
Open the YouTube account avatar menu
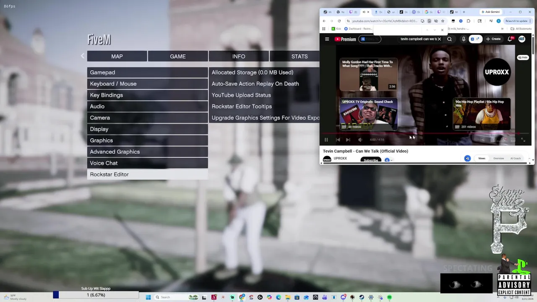coord(522,39)
